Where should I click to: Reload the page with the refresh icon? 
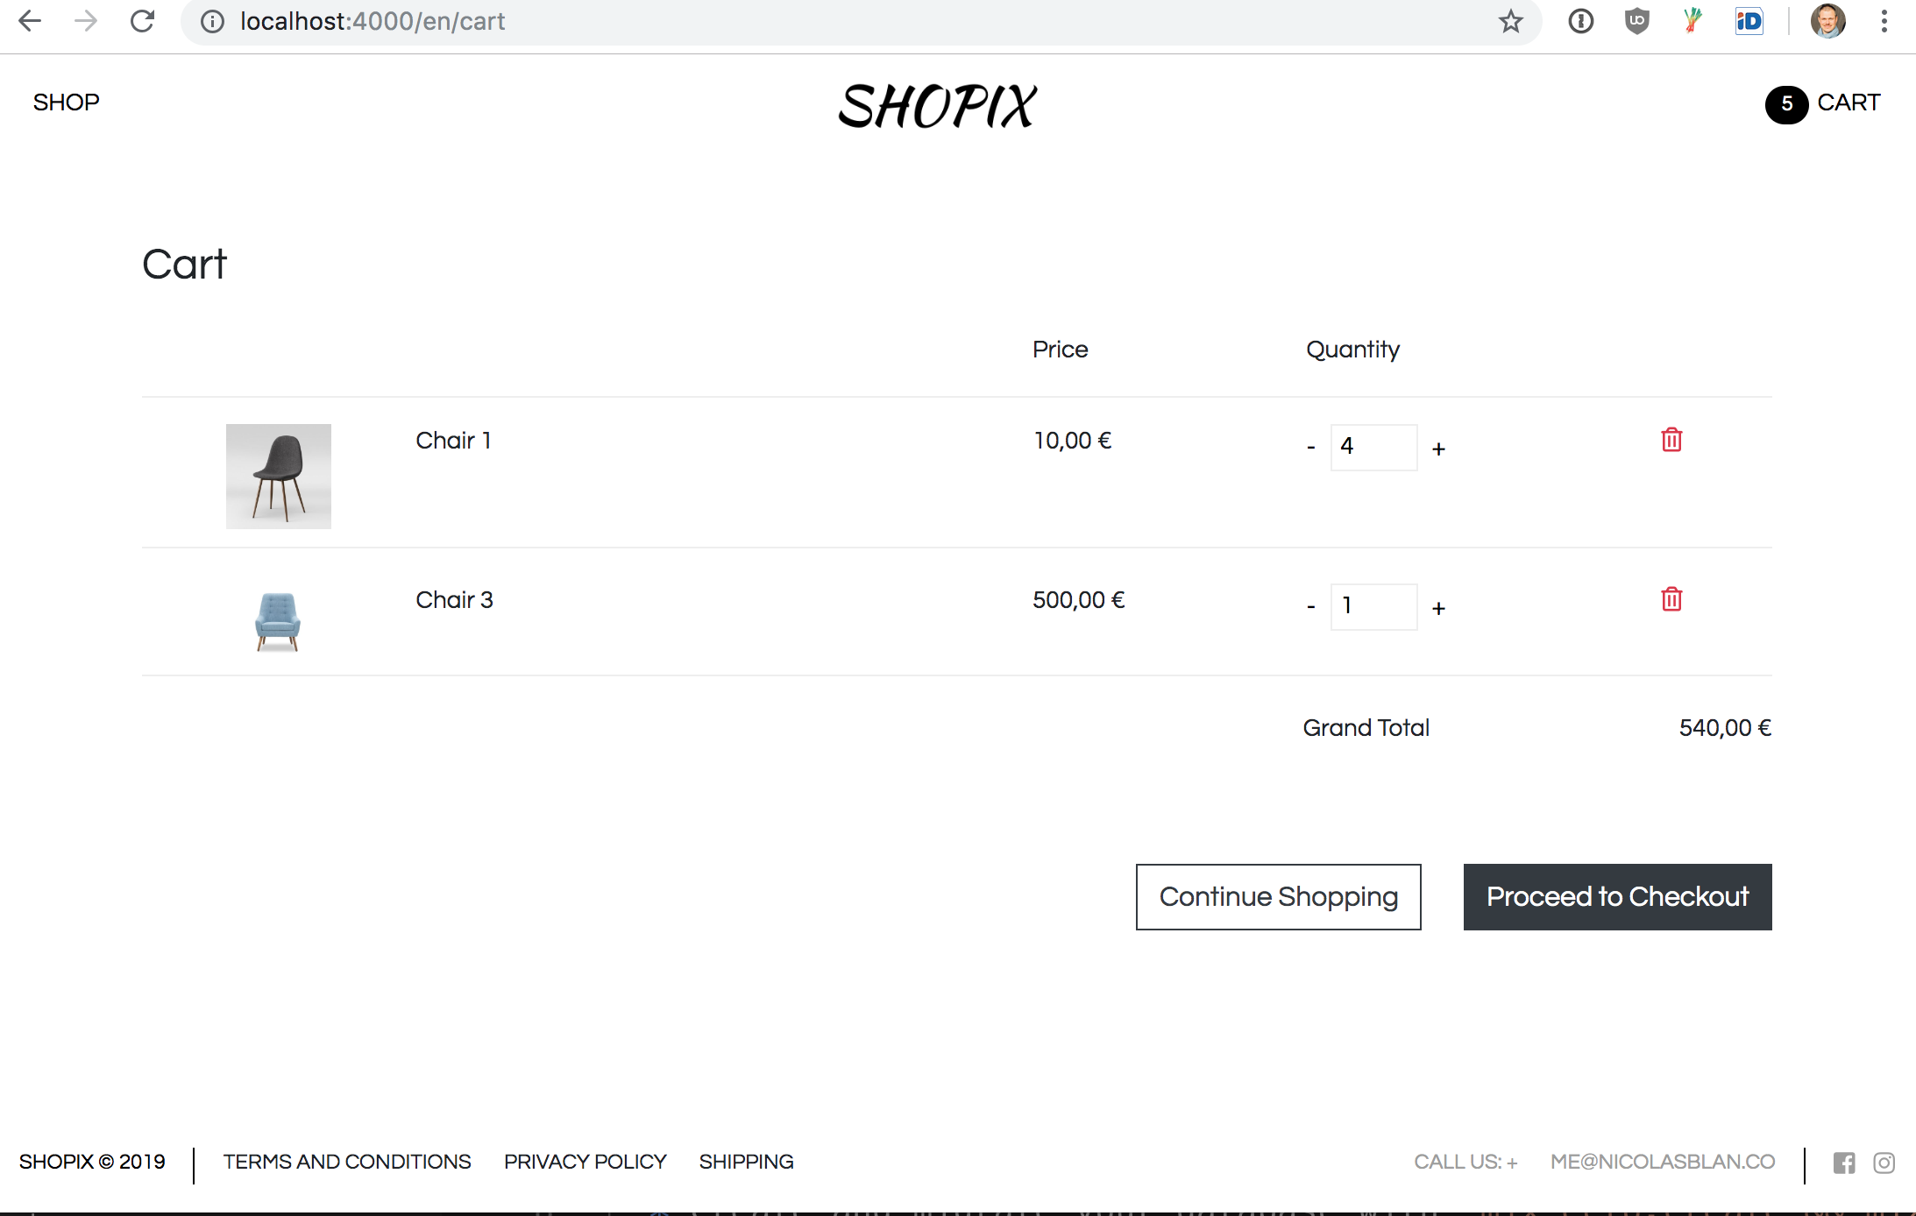click(x=142, y=21)
